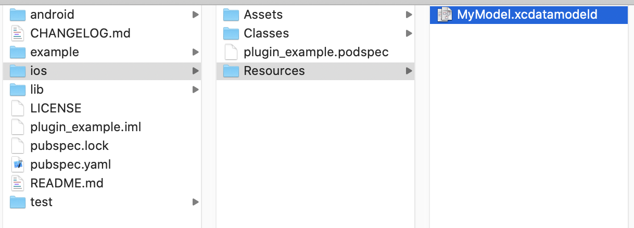Click the MyModel.xcdatamodeld file icon
The image size is (634, 228).
tap(445, 15)
